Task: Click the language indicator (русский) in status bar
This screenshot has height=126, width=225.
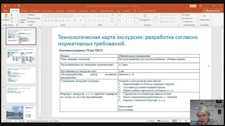Action: click(22, 121)
